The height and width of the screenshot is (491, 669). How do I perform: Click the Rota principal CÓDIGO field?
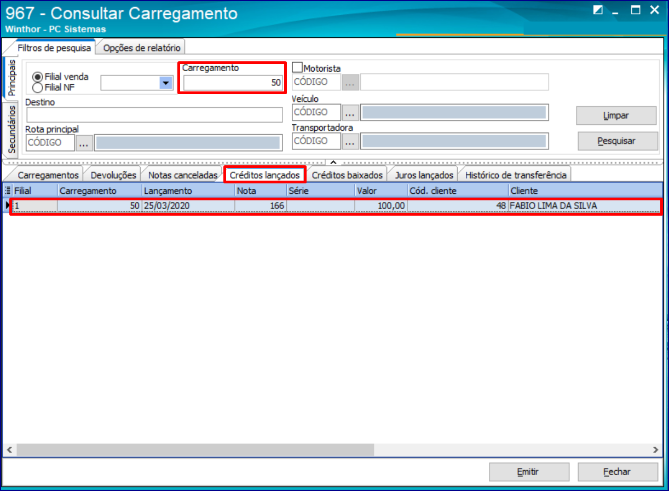pyautogui.click(x=50, y=143)
